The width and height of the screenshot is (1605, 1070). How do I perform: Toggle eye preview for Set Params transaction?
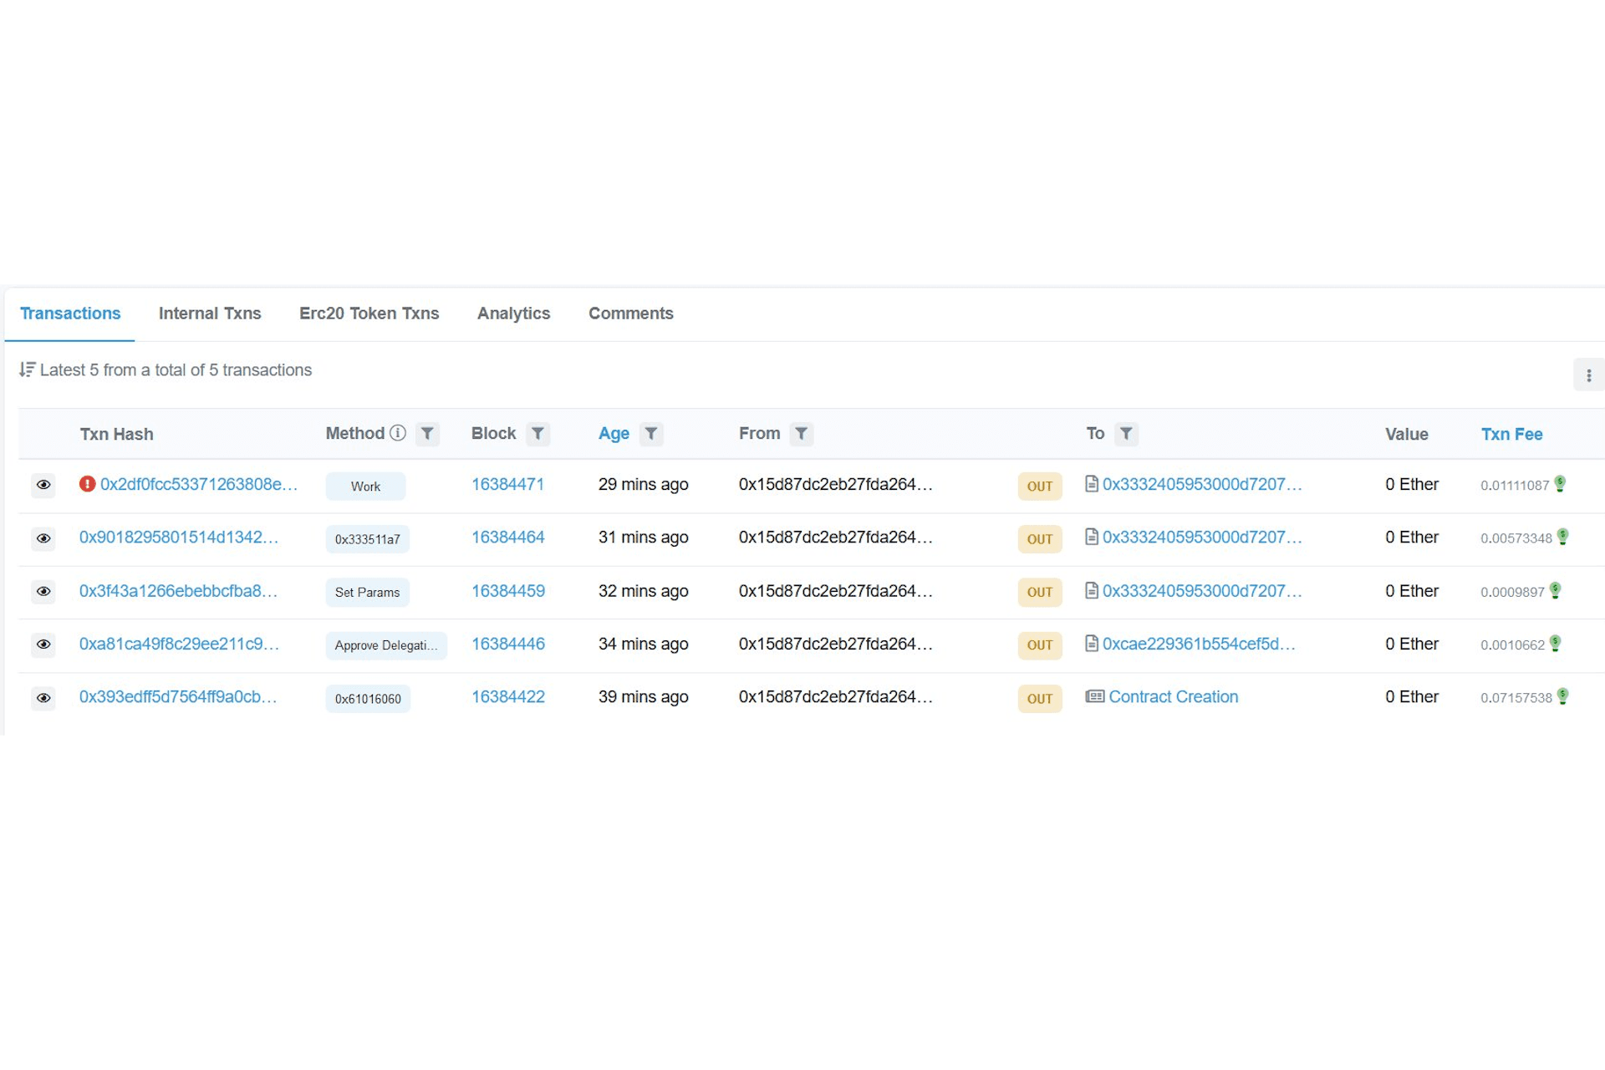tap(43, 591)
